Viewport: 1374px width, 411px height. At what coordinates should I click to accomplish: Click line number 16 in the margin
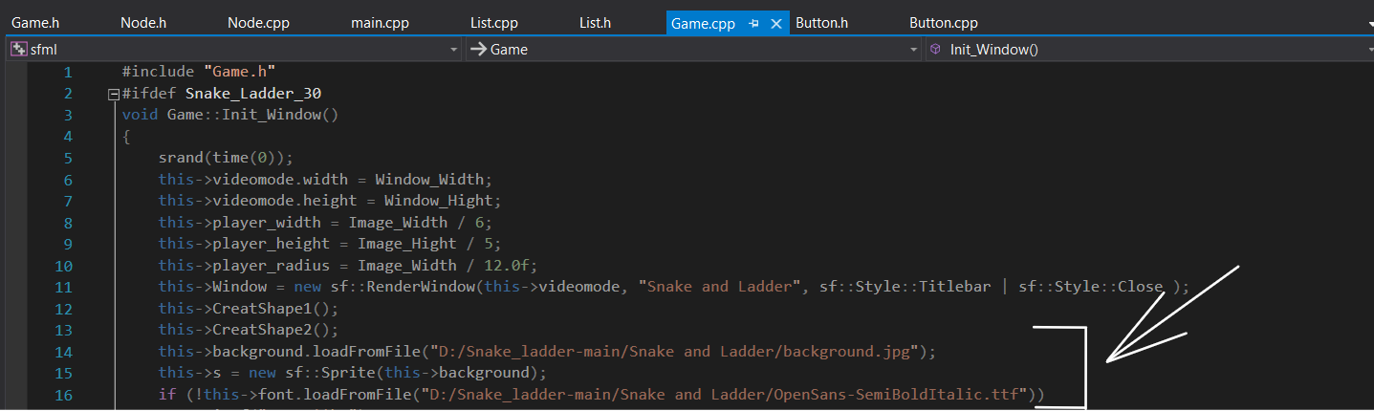pos(63,395)
